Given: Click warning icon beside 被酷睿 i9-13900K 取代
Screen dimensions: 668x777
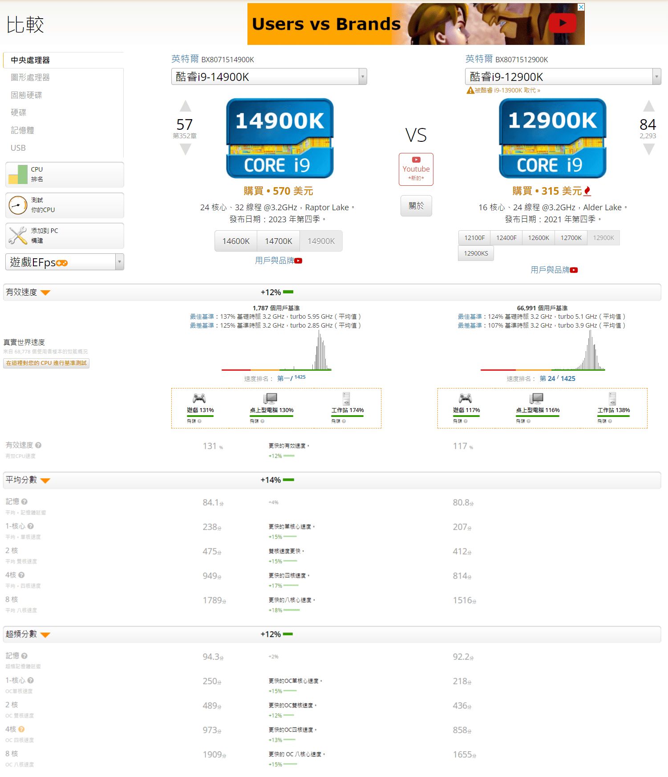Looking at the screenshot, I should coord(470,90).
